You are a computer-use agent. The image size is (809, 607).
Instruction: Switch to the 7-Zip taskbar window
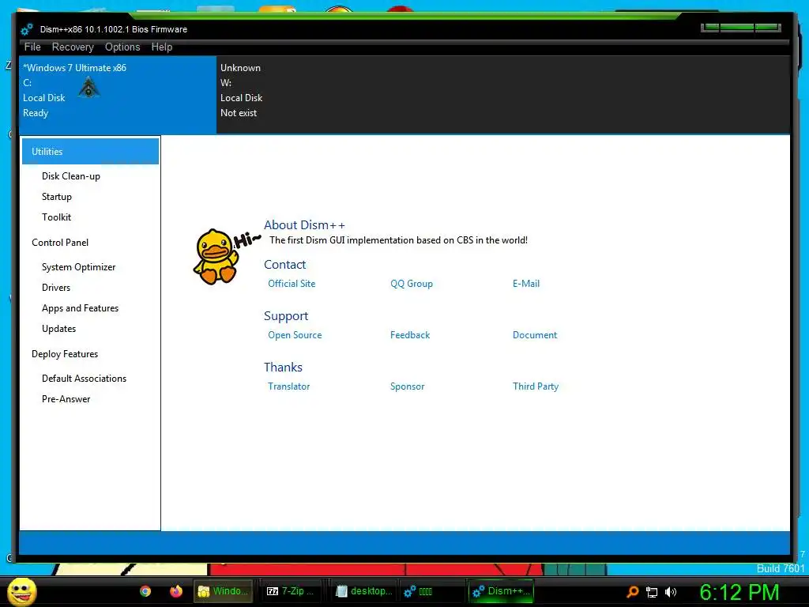coord(291,591)
